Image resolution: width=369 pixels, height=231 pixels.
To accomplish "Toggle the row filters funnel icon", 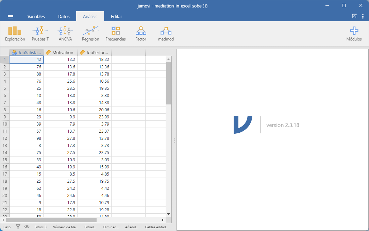I will [x=18, y=227].
